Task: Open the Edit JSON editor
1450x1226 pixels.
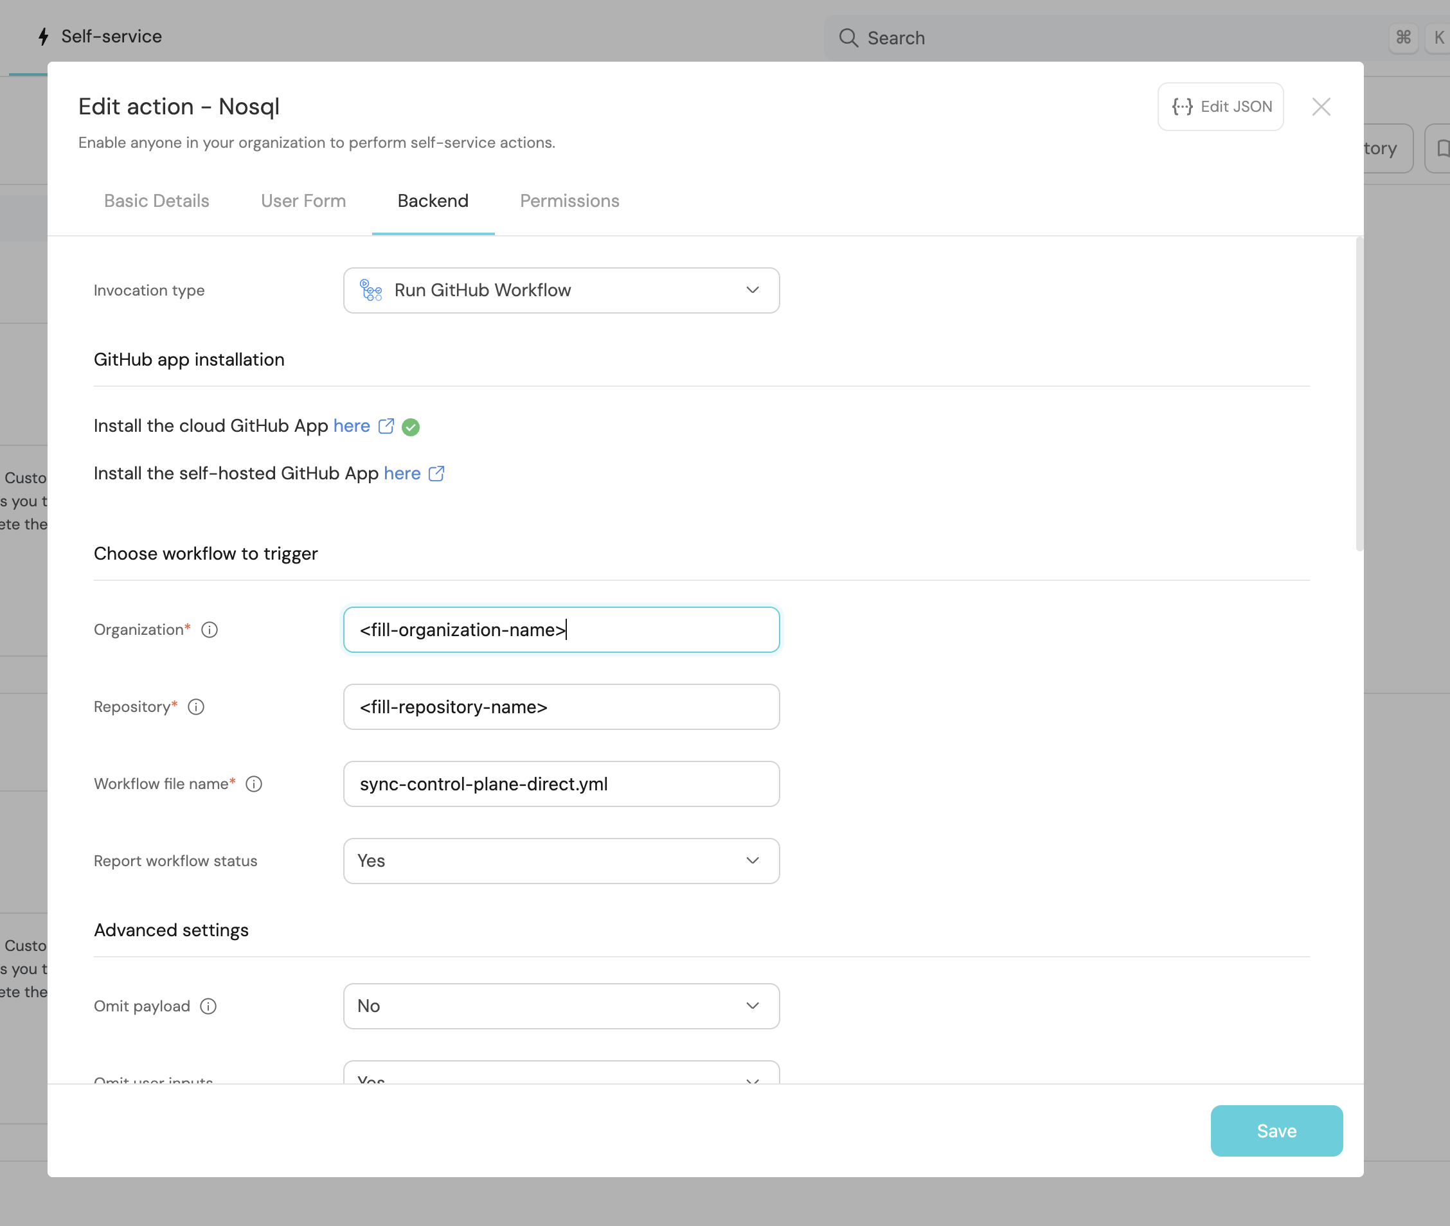Action: coord(1221,106)
